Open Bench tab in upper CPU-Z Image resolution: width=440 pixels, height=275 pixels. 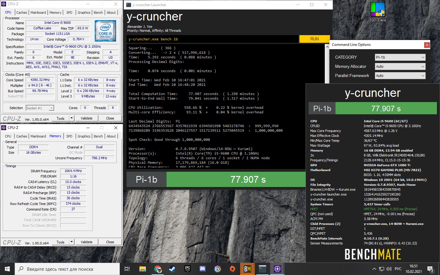[x=98, y=13]
